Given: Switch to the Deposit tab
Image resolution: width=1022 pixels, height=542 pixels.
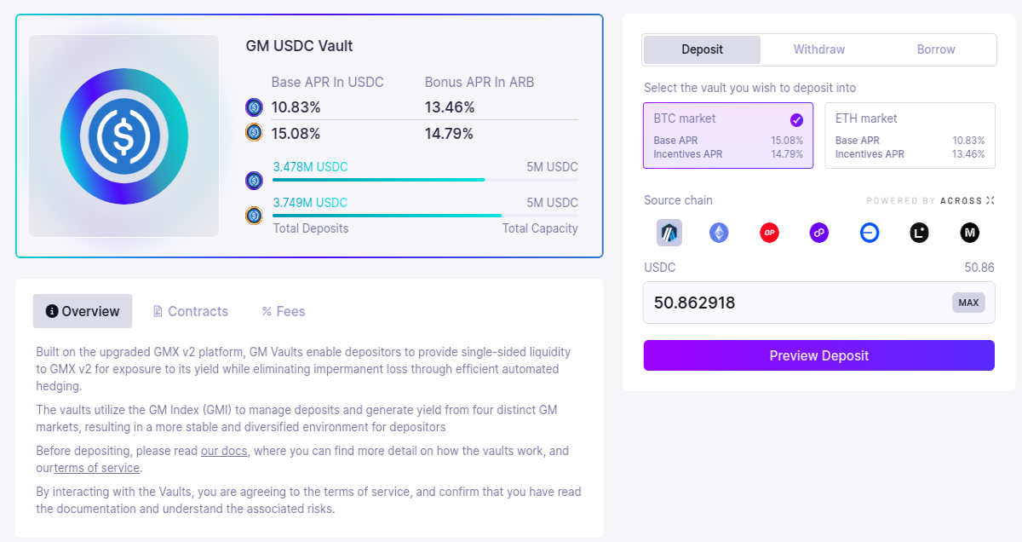Looking at the screenshot, I should [702, 49].
